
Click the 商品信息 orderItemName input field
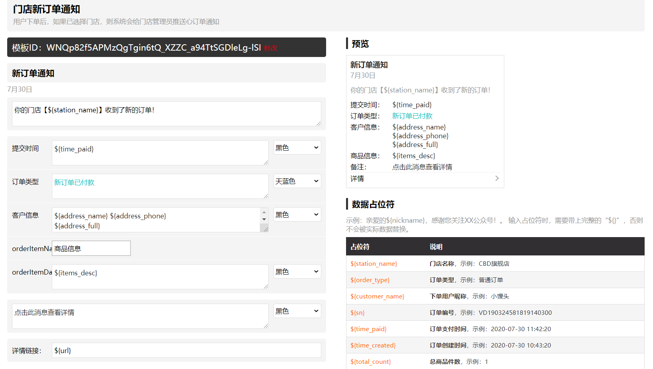(x=91, y=249)
